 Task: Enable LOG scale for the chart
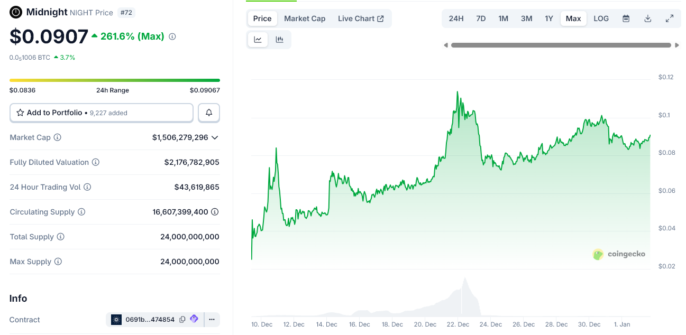(x=601, y=18)
